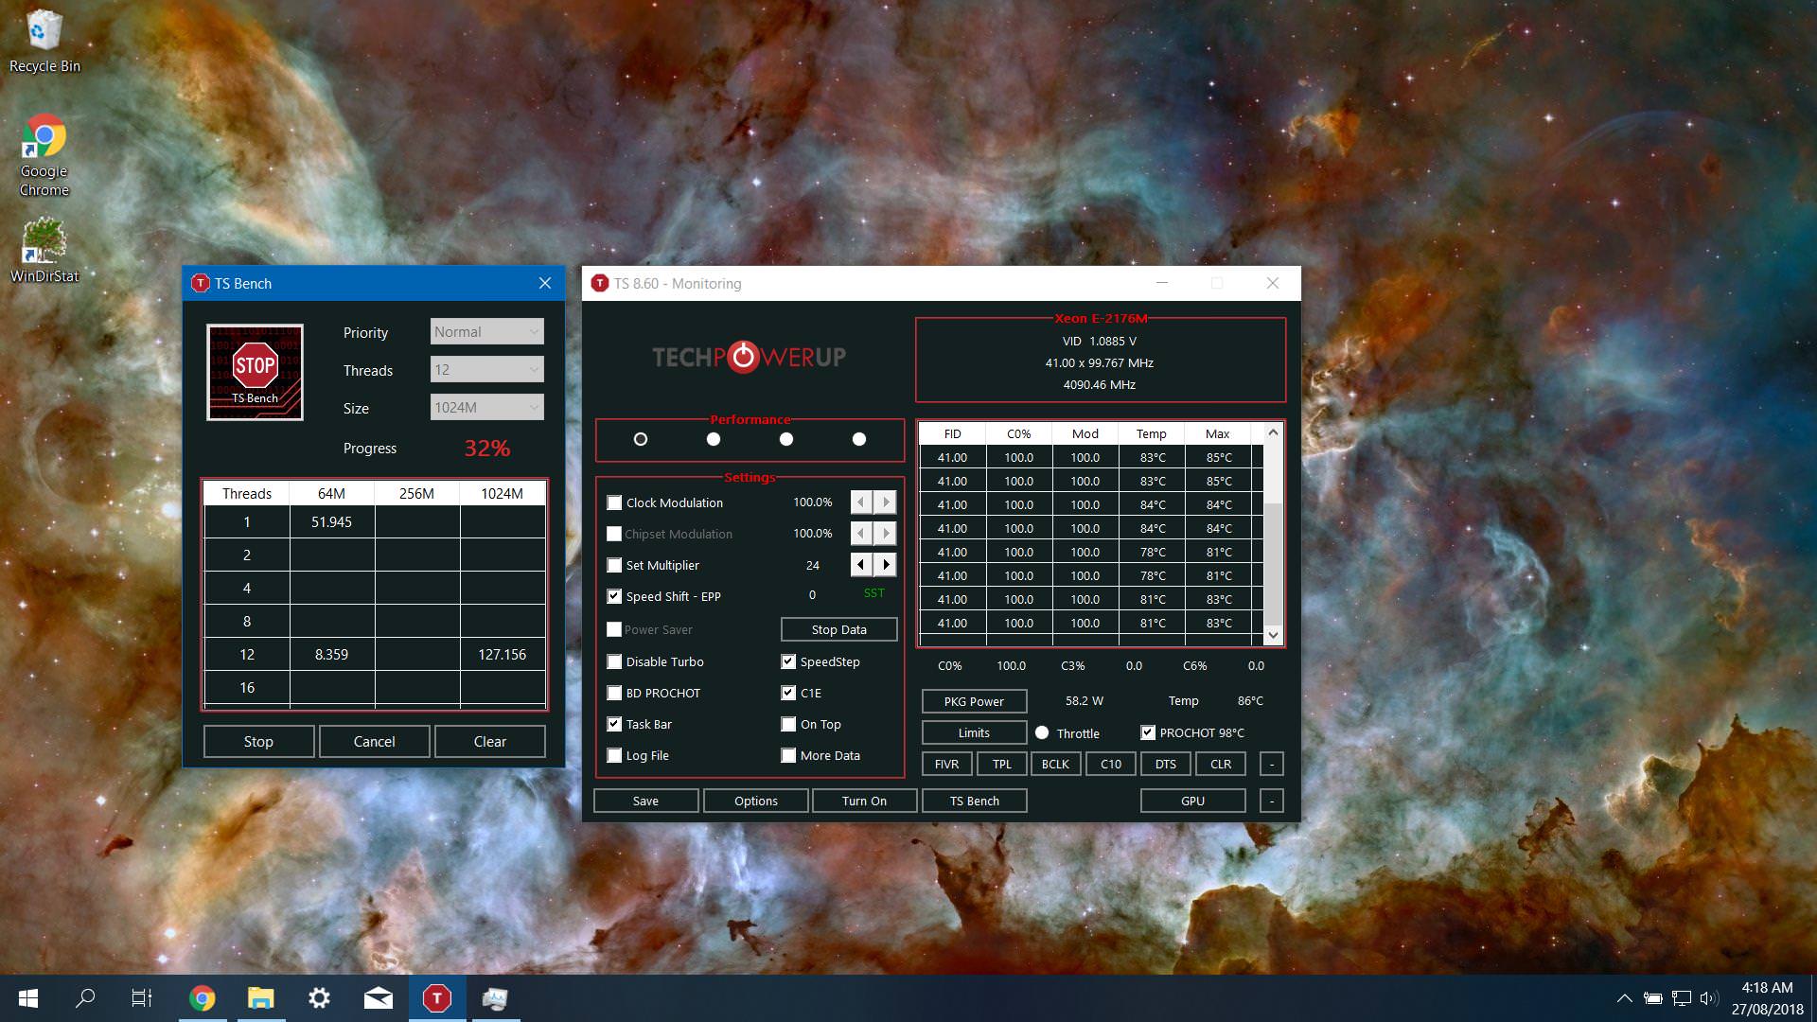The height and width of the screenshot is (1022, 1817).
Task: Enable BD PROCHOT checkbox
Action: [x=614, y=693]
